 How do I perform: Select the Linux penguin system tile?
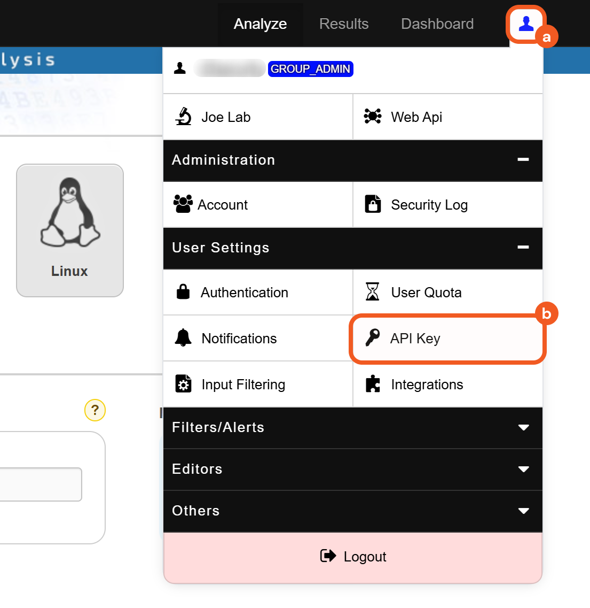click(70, 230)
